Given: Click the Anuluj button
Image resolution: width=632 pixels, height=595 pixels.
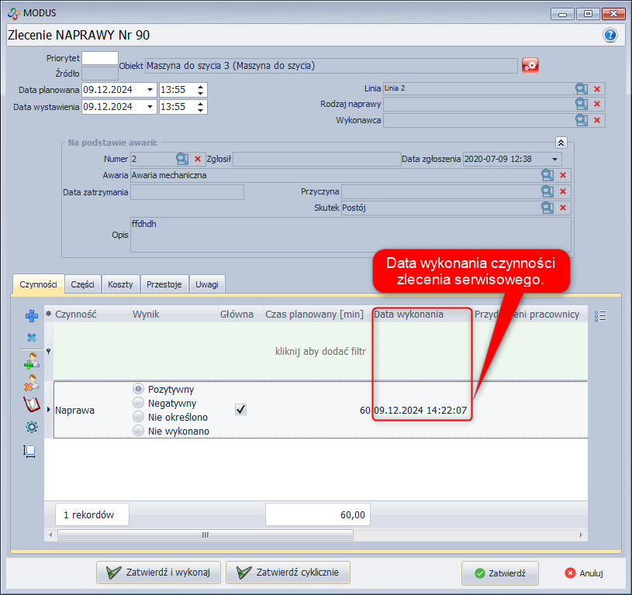Looking at the screenshot, I should click(584, 573).
